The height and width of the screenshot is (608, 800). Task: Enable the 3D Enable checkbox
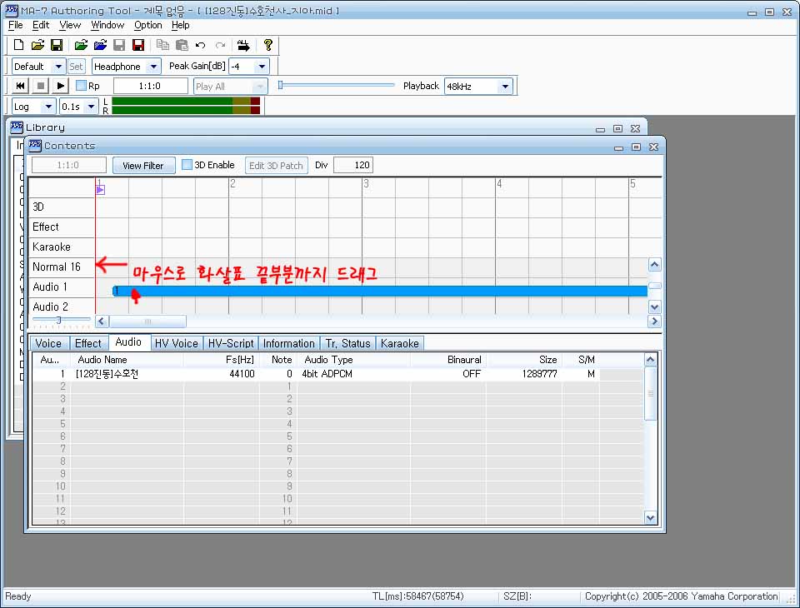[x=187, y=165]
